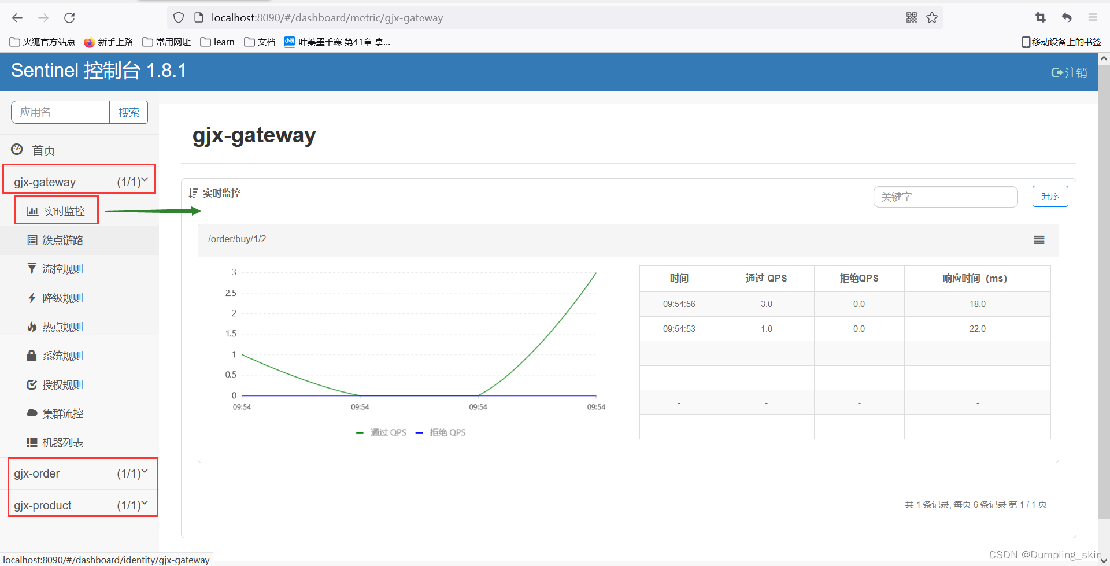Image resolution: width=1110 pixels, height=566 pixels.
Task: Open 簇点链路 in the sidebar
Action: [62, 240]
